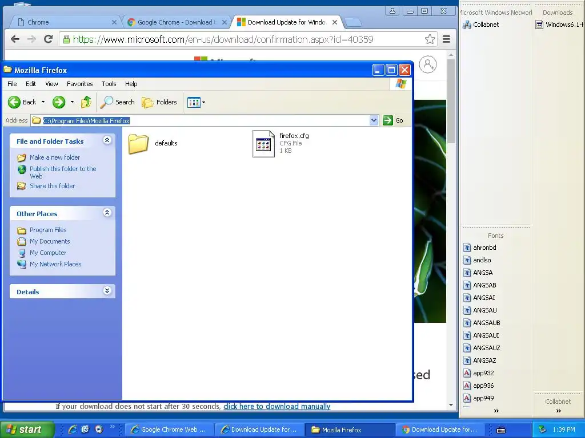Open the app932 font
Image resolution: width=585 pixels, height=438 pixels.
point(479,373)
